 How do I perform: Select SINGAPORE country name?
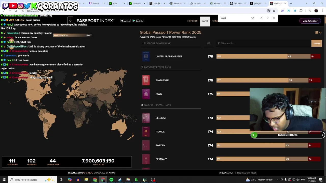pyautogui.click(x=162, y=80)
